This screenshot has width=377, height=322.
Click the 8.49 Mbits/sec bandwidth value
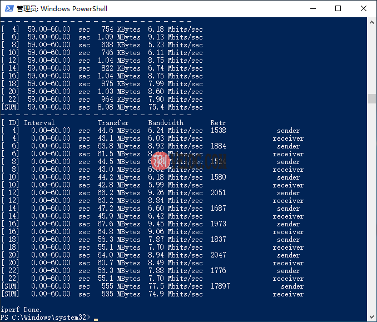point(176,263)
